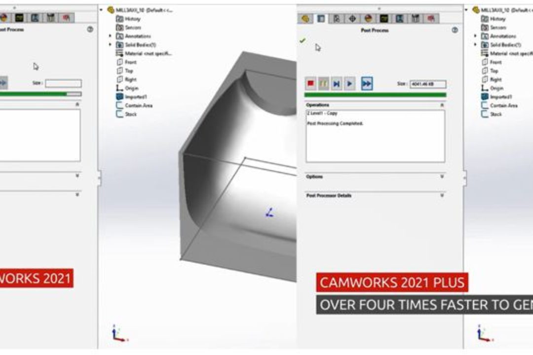The image size is (533, 355).
Task: Select Right plane in middle feature tree
Action: click(x=126, y=79)
